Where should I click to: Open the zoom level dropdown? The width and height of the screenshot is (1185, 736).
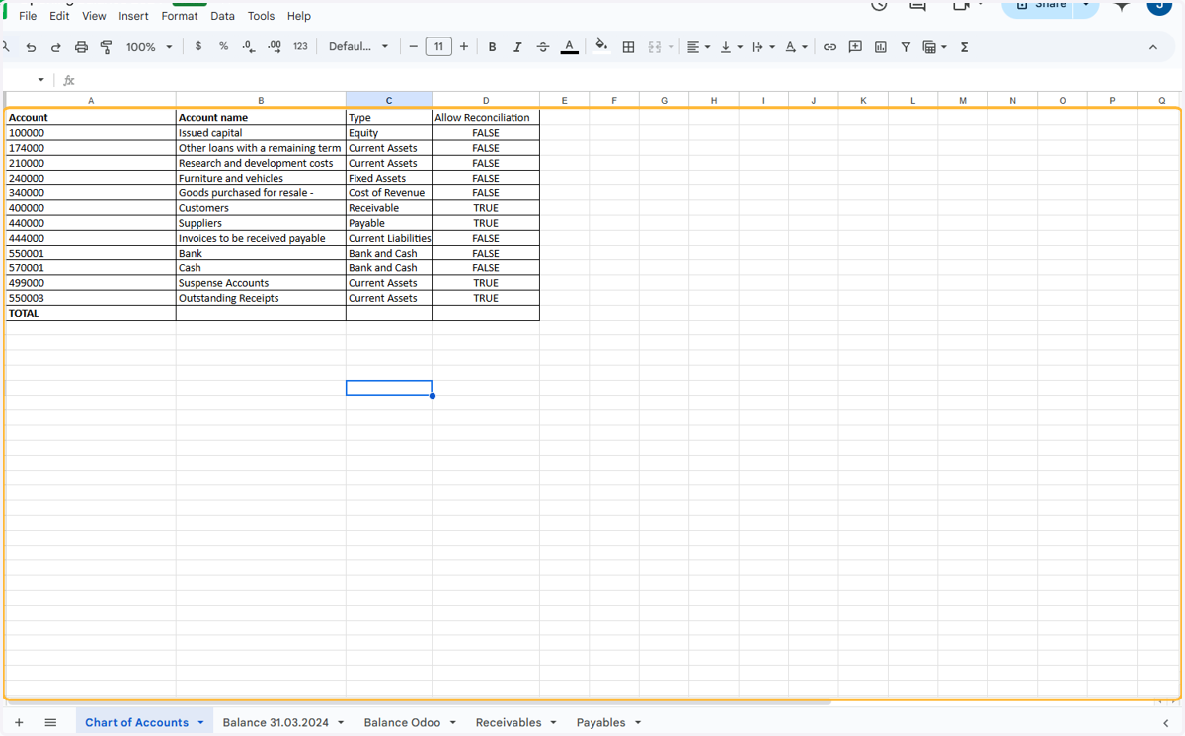(149, 47)
